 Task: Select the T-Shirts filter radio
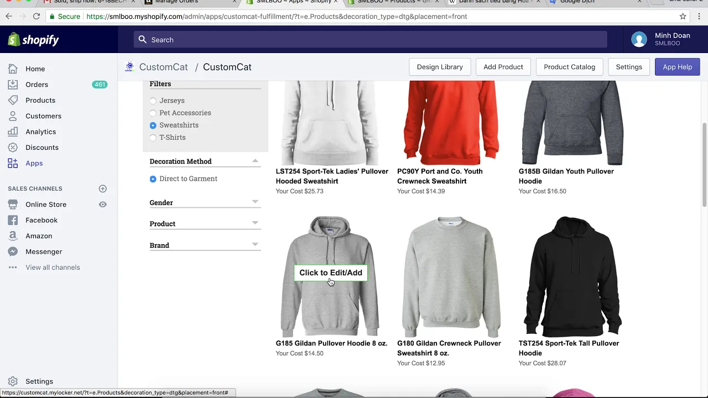[x=153, y=138]
